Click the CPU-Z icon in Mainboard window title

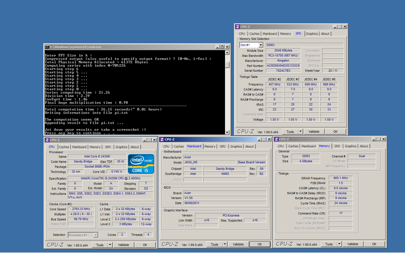pos(162,139)
